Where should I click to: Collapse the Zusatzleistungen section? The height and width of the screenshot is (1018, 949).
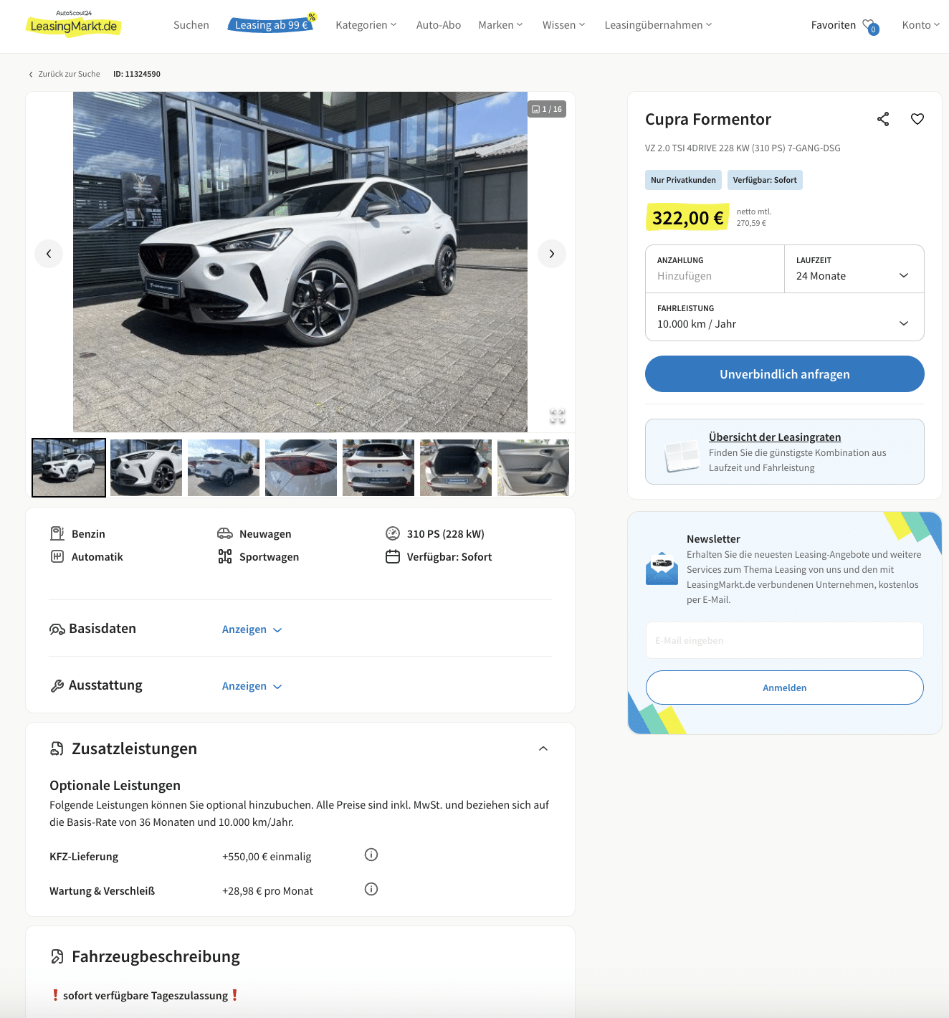(543, 748)
